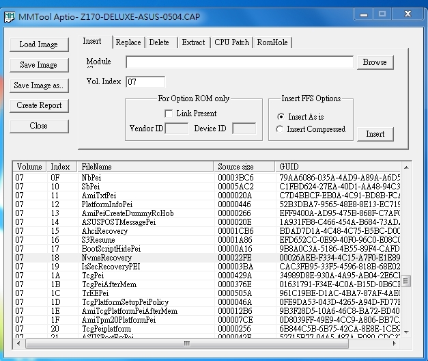Select the TcgPeiAfterMem row
This screenshot has height=361, width=428.
click(207, 284)
